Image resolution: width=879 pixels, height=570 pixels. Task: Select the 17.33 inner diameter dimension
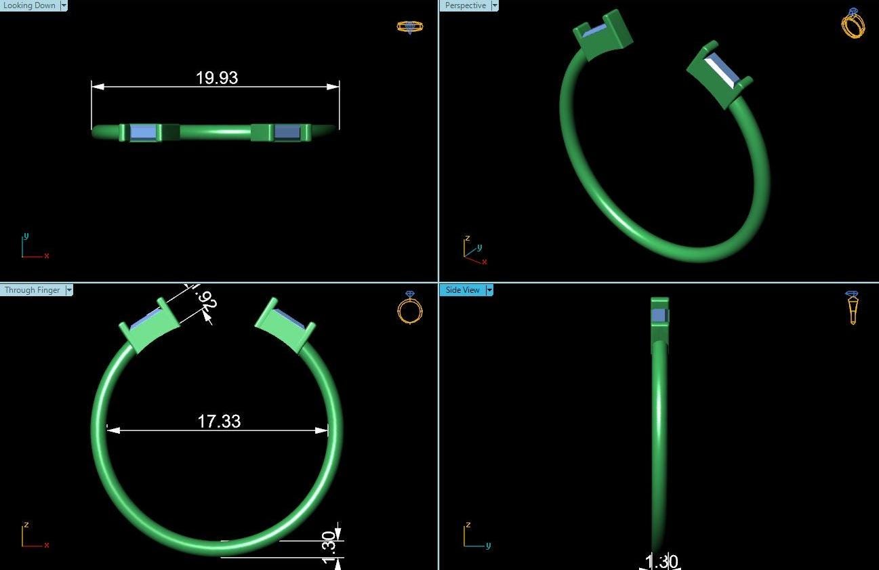coord(218,422)
